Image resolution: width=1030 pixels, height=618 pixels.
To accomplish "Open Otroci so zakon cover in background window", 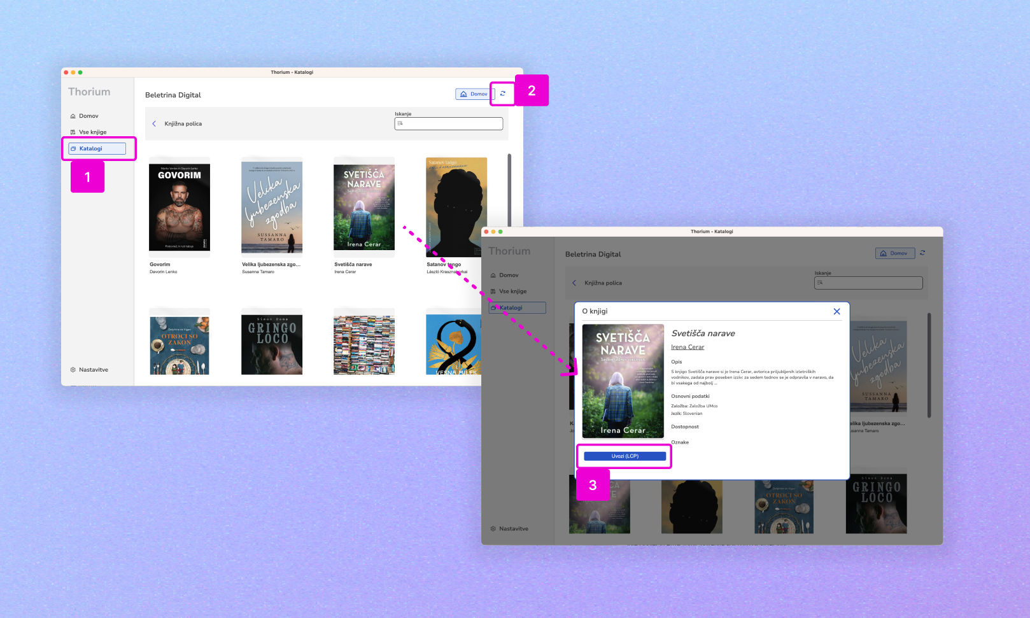I will pyautogui.click(x=180, y=345).
